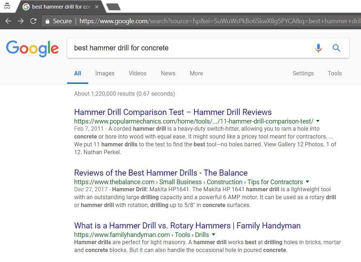The height and width of the screenshot is (262, 361).
Task: Click the Google logo
Action: click(32, 48)
